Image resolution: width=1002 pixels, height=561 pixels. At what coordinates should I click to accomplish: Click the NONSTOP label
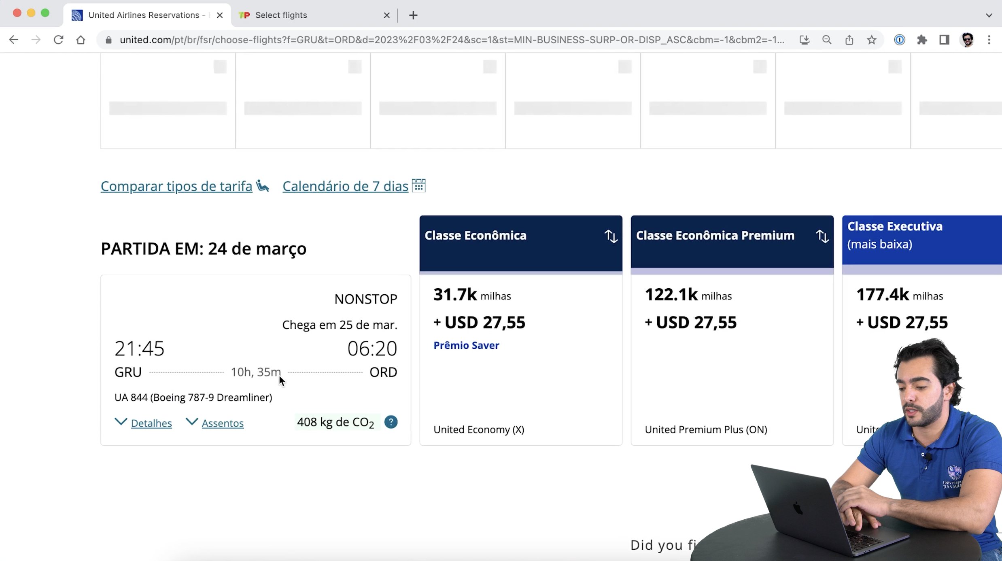tap(365, 299)
